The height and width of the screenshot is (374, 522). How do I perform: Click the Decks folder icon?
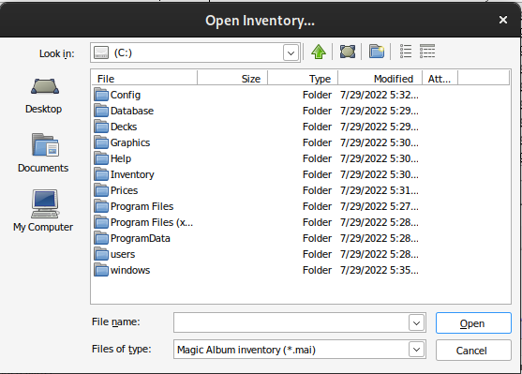pos(101,127)
